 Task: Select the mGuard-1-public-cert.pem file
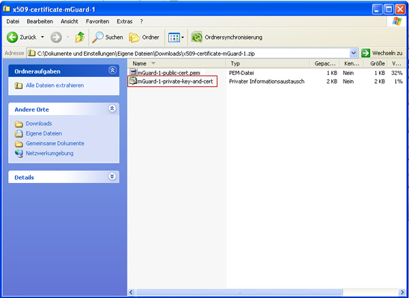(168, 72)
